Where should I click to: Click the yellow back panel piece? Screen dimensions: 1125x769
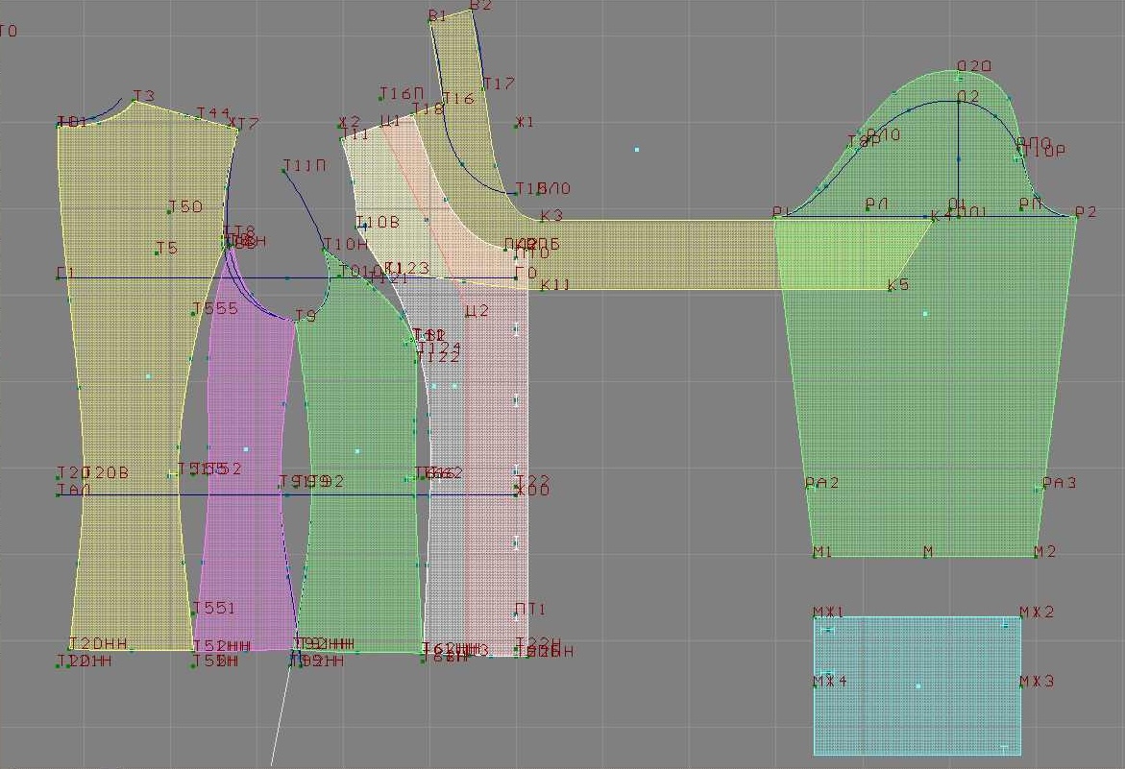(x=125, y=384)
